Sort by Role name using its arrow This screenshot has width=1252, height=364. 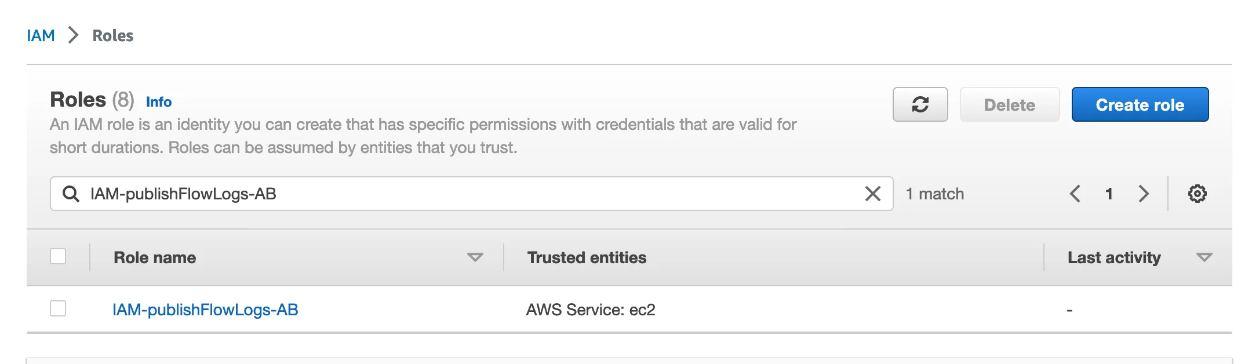point(475,257)
